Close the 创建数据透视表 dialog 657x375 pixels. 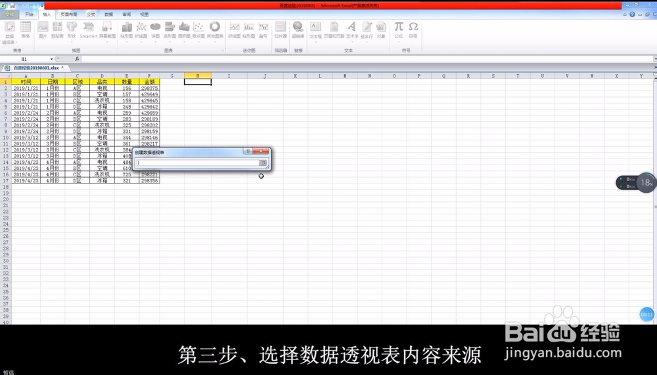[261, 151]
